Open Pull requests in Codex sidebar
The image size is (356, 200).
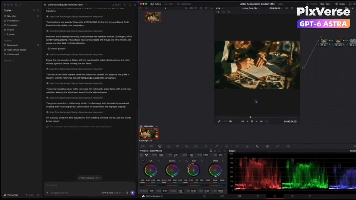(13, 21)
